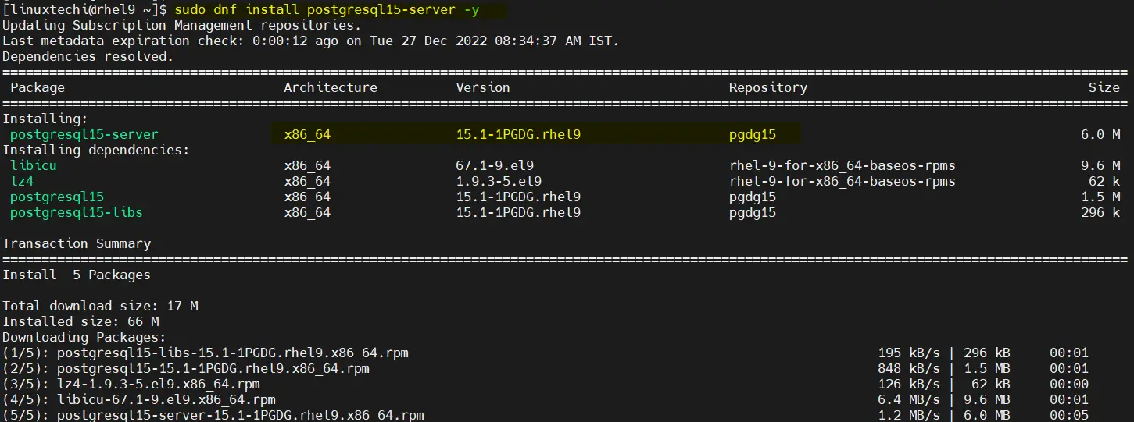The image size is (1134, 422).
Task: Click the download speed '6.4 MB/s'
Action: coord(909,399)
